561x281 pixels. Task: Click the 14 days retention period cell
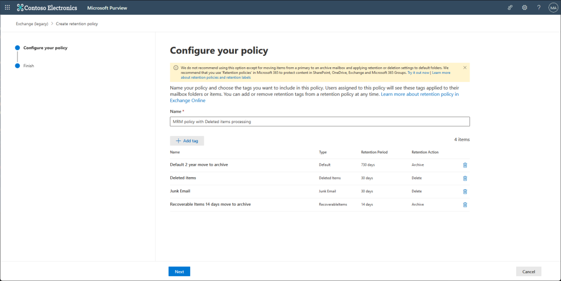(x=367, y=204)
